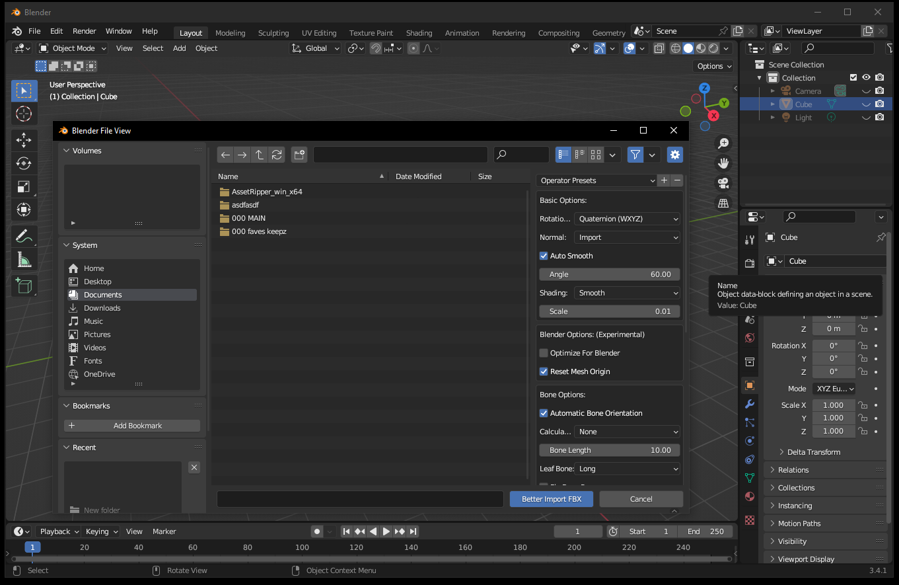Switch viewport to orthographic grid icon
The width and height of the screenshot is (899, 585).
click(723, 203)
